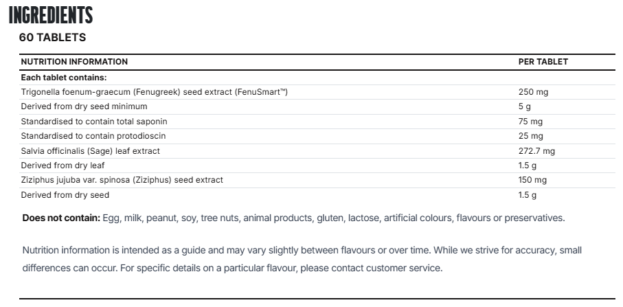Click the nutrition information disclaimer paragraph
Image resolution: width=623 pixels, height=307 pixels.
click(302, 259)
